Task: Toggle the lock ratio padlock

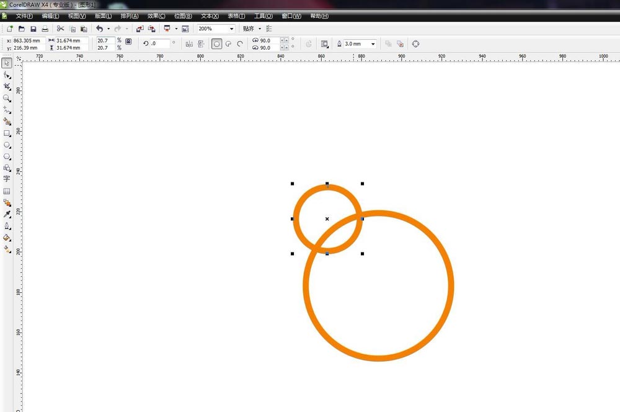Action: [x=128, y=42]
